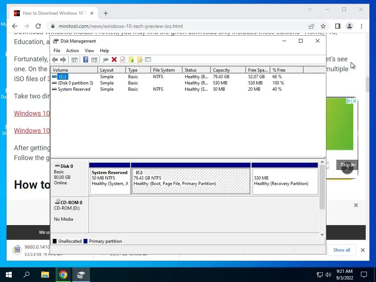Click the checkmark document Properties toolbar icon

(x=123, y=60)
